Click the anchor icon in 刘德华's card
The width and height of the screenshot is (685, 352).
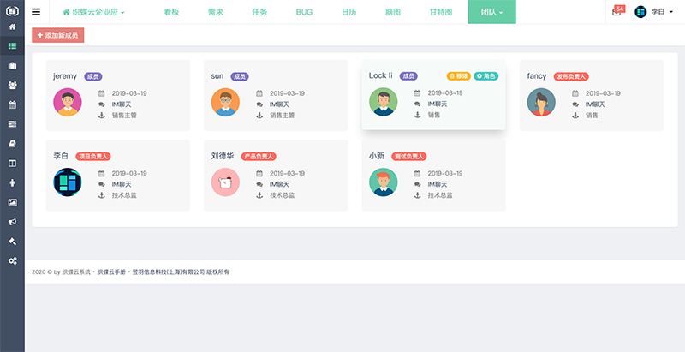coord(259,195)
